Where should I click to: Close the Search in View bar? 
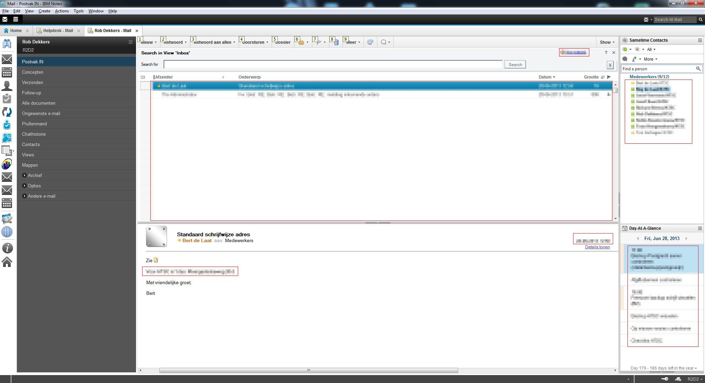click(613, 53)
